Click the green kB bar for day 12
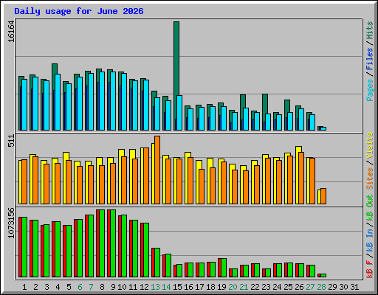Image resolution: width=378 pixels, height=295 pixels. coord(146,250)
